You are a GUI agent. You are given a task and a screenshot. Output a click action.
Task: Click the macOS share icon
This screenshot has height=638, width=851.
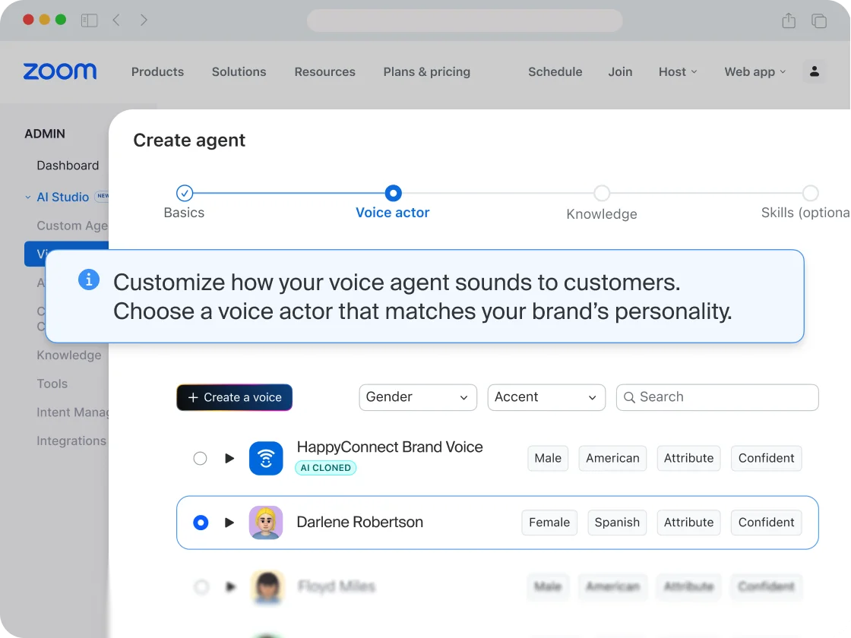click(x=789, y=21)
